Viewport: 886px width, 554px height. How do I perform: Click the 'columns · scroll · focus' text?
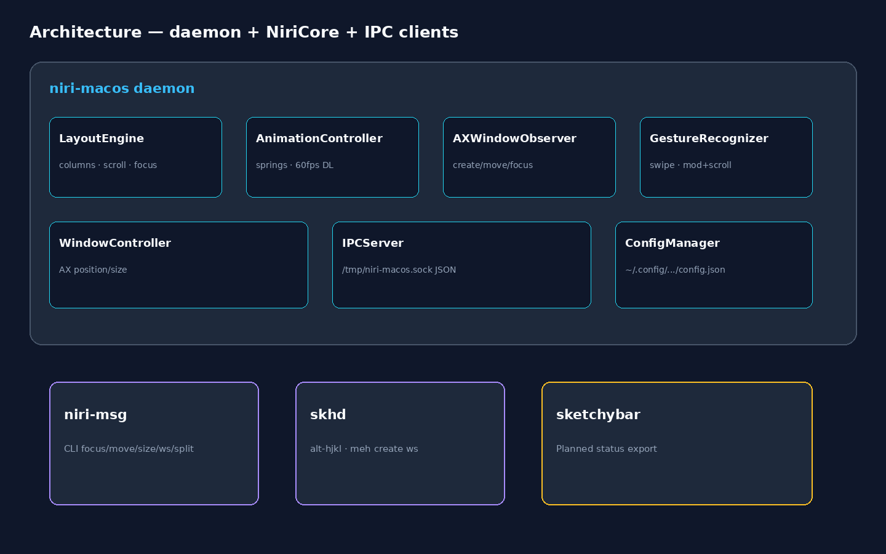click(x=108, y=165)
